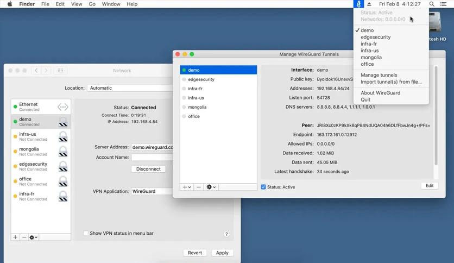
Task: Open the View menu
Action: click(x=77, y=4)
